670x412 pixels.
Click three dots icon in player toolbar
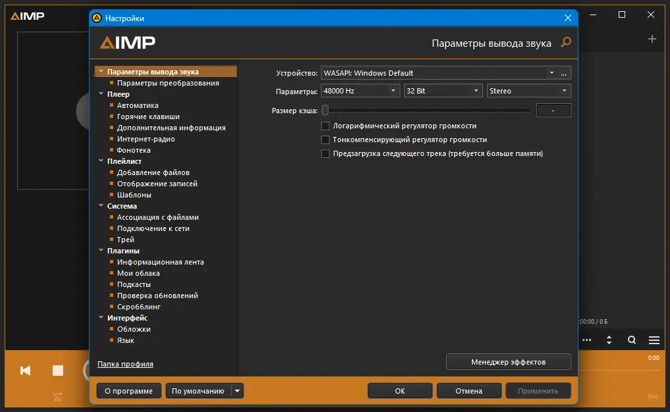coord(586,340)
